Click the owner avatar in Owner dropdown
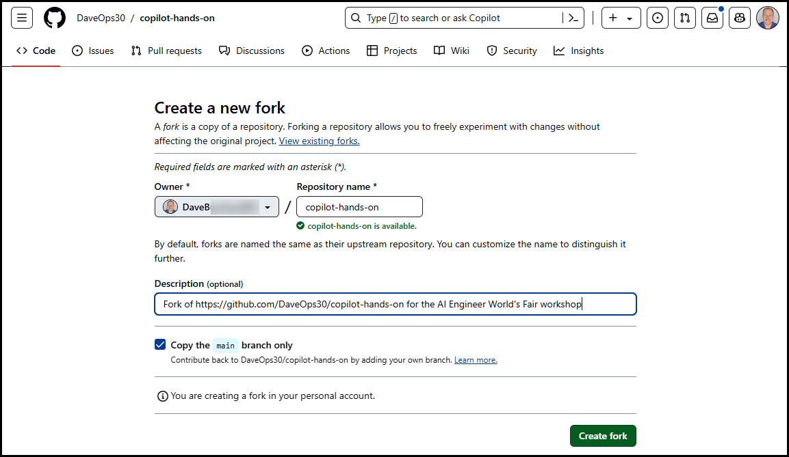 coord(170,207)
